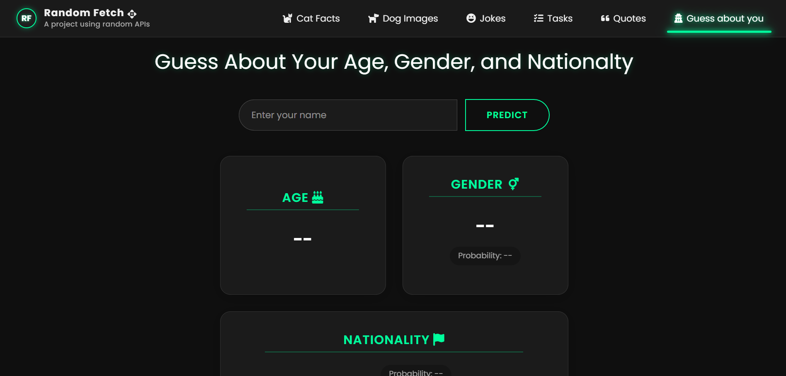
Task: Click the Gender card's dashed value placeholder
Action: tap(485, 226)
